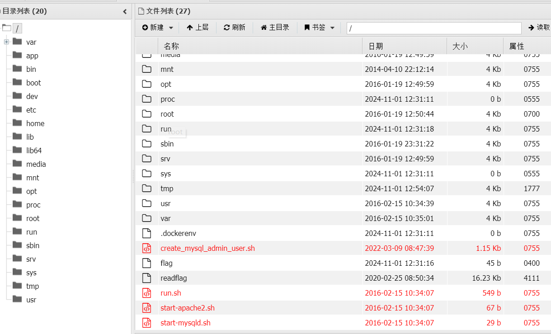
Task: Click the script icon beside run.sh
Action: click(146, 293)
